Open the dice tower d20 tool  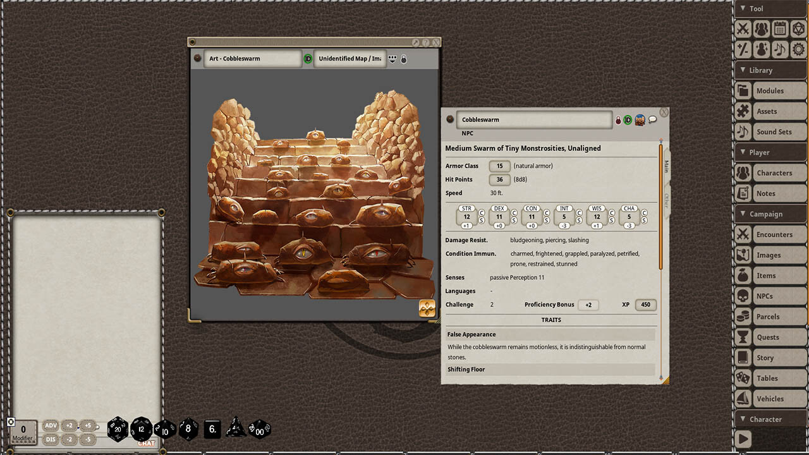tap(798, 28)
